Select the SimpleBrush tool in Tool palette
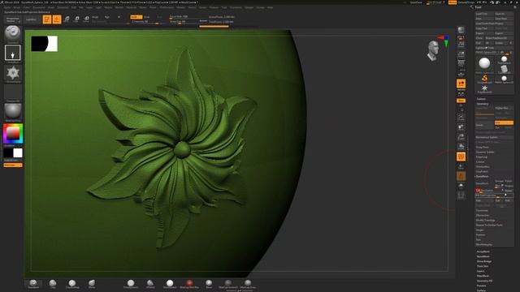This screenshot has height=292, width=520. tap(484, 79)
